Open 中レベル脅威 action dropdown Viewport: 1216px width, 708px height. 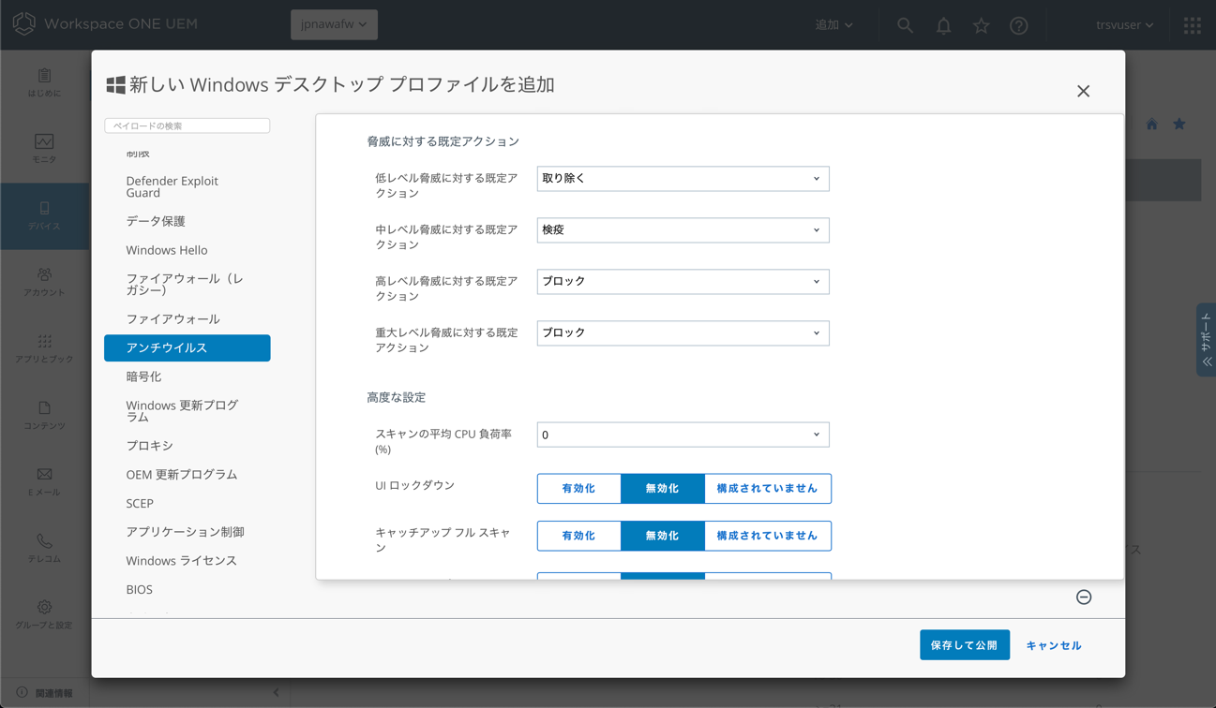tap(683, 230)
